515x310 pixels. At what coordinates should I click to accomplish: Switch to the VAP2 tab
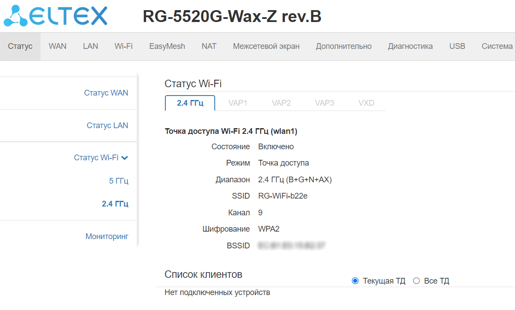[281, 103]
